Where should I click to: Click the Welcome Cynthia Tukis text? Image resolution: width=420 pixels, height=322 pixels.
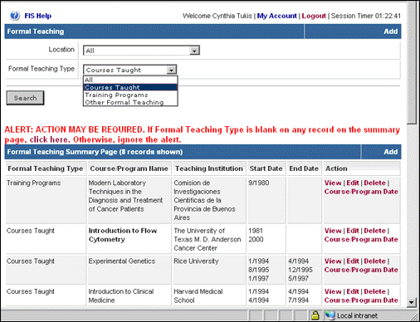click(217, 16)
